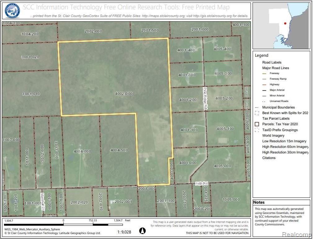Click the Municipal Boundaries line symbol
313x239 pixels.
257,107
